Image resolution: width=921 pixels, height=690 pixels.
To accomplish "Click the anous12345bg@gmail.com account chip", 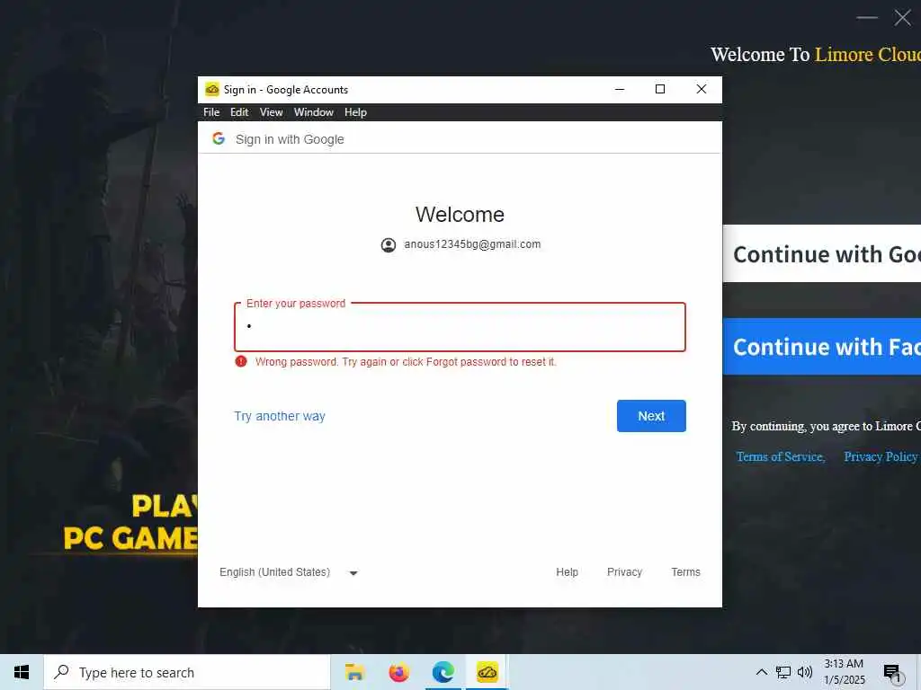I will point(460,244).
